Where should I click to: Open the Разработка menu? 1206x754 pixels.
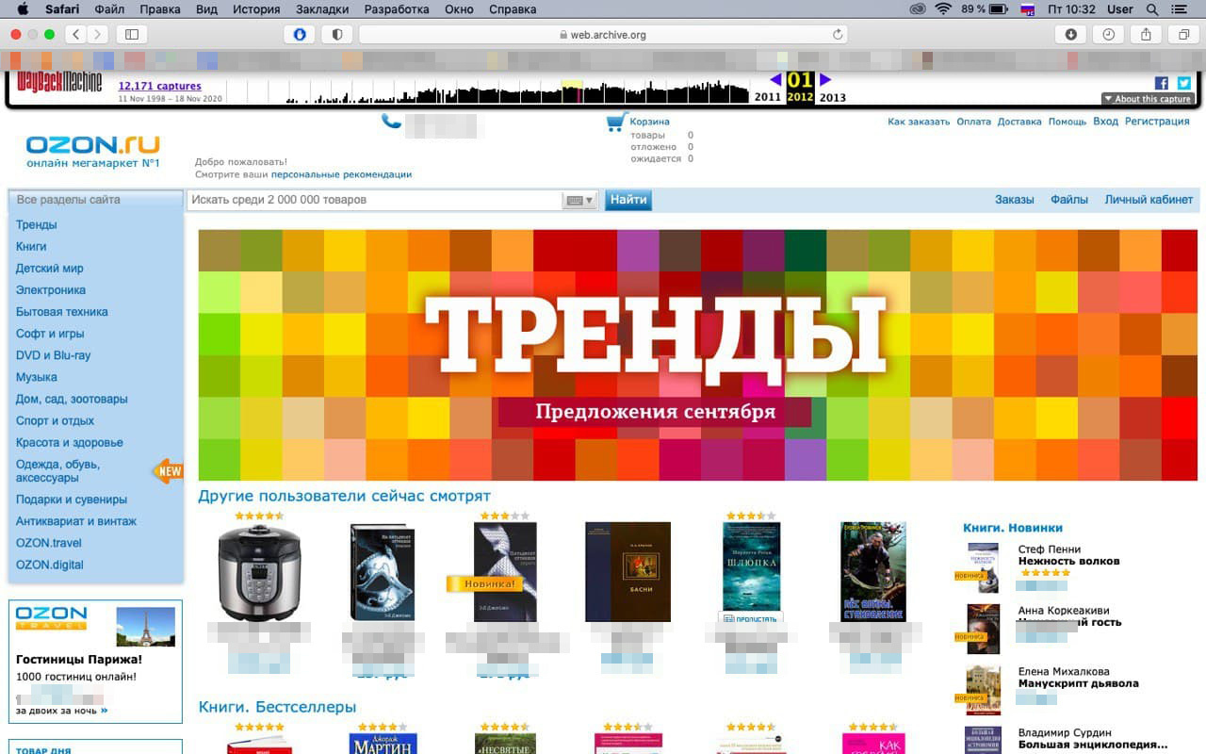pyautogui.click(x=397, y=9)
